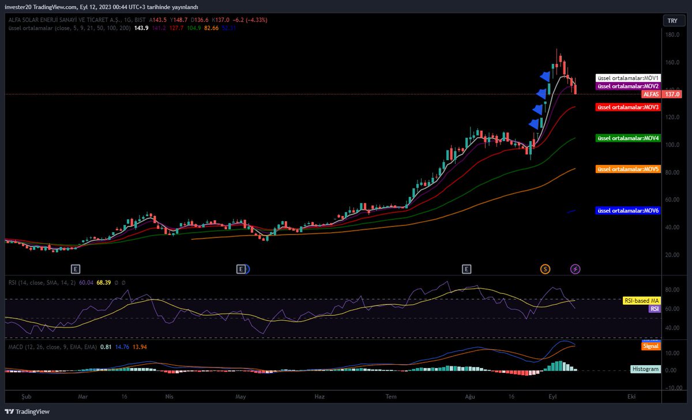This screenshot has height=420, width=692.
Task: Click 180.0 on the price scale
Action: point(671,35)
